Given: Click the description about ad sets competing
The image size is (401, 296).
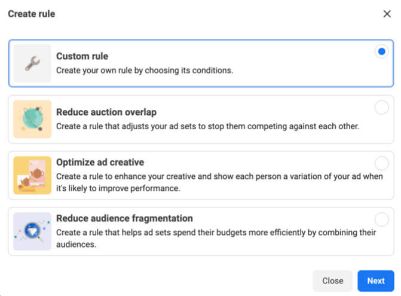Looking at the screenshot, I should pos(207,126).
